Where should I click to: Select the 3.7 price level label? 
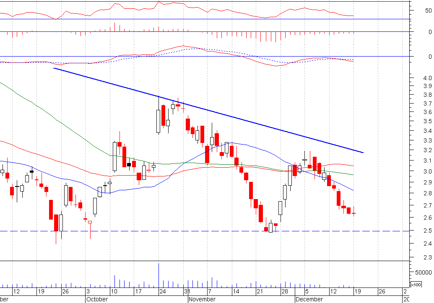coord(428,104)
